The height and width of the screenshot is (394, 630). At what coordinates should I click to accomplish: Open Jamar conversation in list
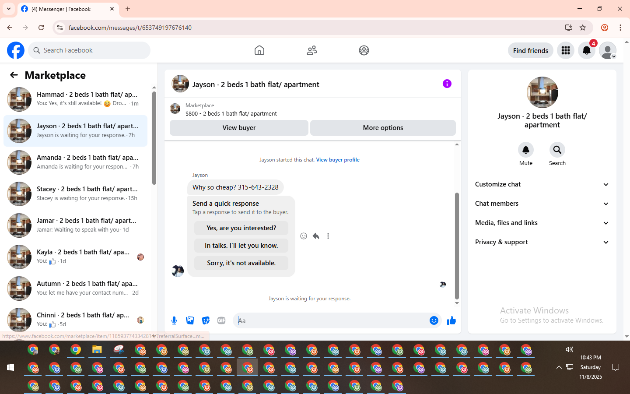pos(75,225)
